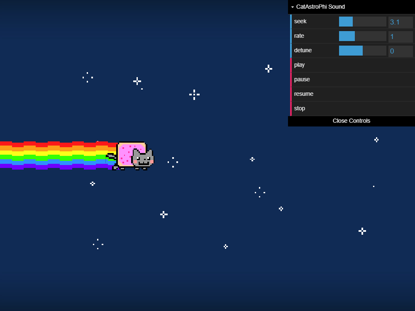Image resolution: width=415 pixels, height=311 pixels.
Task: Adjust the rate slider track
Action: pos(362,36)
